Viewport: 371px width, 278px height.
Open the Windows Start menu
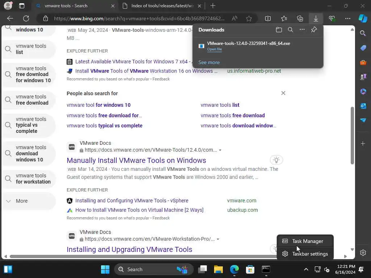click(x=105, y=269)
